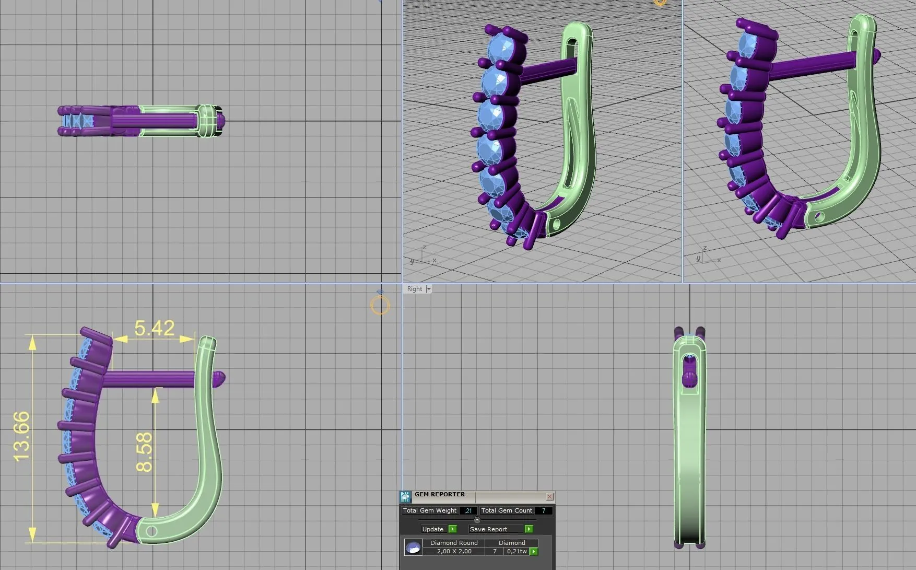Select the round diamond gem thumbnail

click(413, 548)
